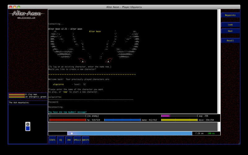Click the Look command button

(x=230, y=25)
